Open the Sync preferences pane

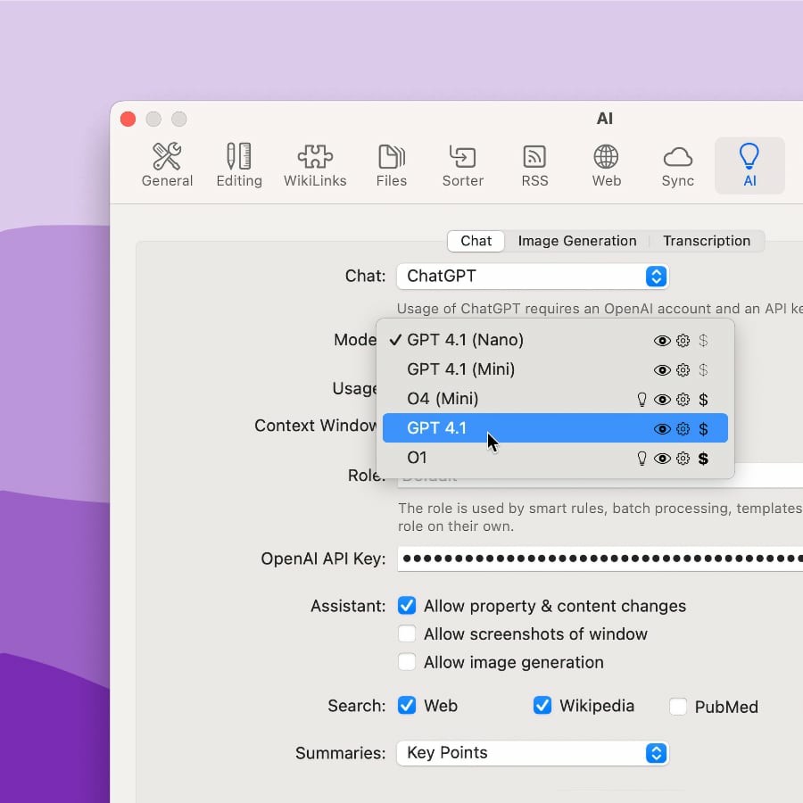pyautogui.click(x=677, y=165)
